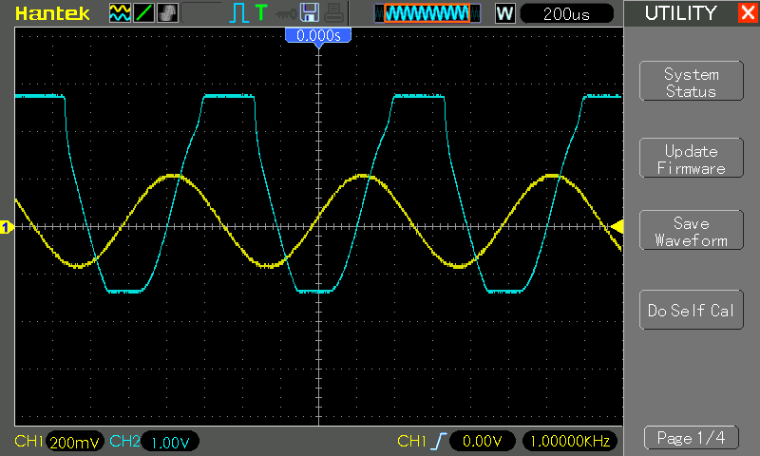Click the gray persistence waveform icon
Viewport: 760px width, 456px height.
click(168, 13)
